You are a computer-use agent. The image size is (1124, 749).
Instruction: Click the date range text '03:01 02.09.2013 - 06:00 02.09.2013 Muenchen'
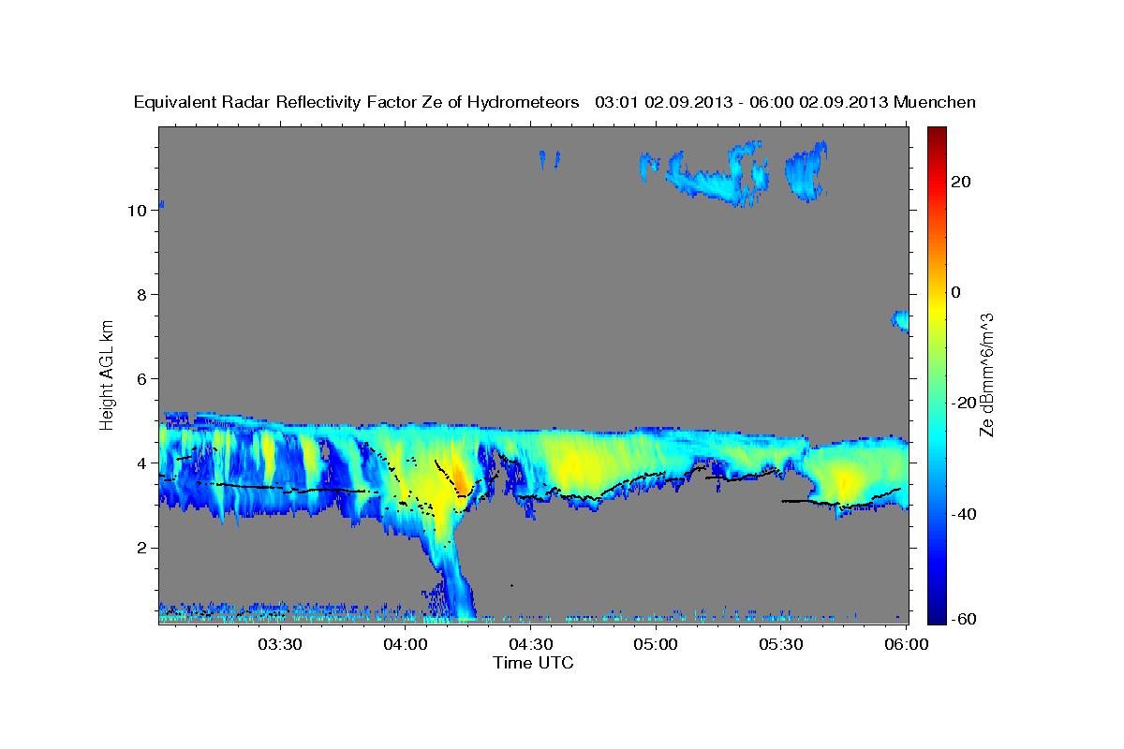[785, 102]
